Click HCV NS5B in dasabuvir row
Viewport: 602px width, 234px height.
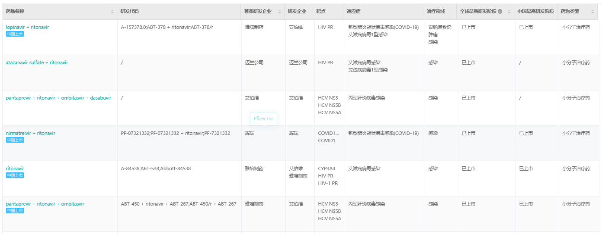[330, 105]
